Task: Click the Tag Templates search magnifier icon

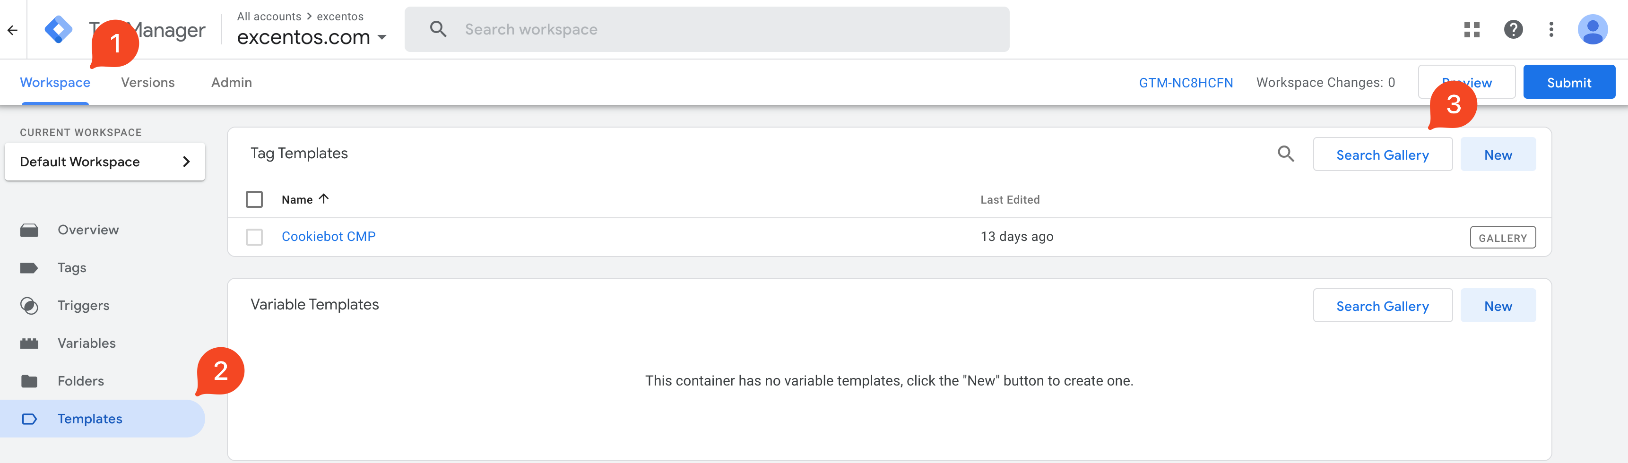Action: coord(1285,154)
